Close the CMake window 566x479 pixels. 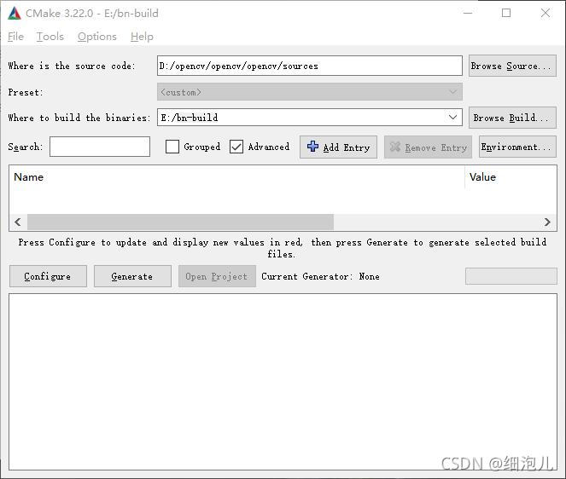tap(546, 14)
